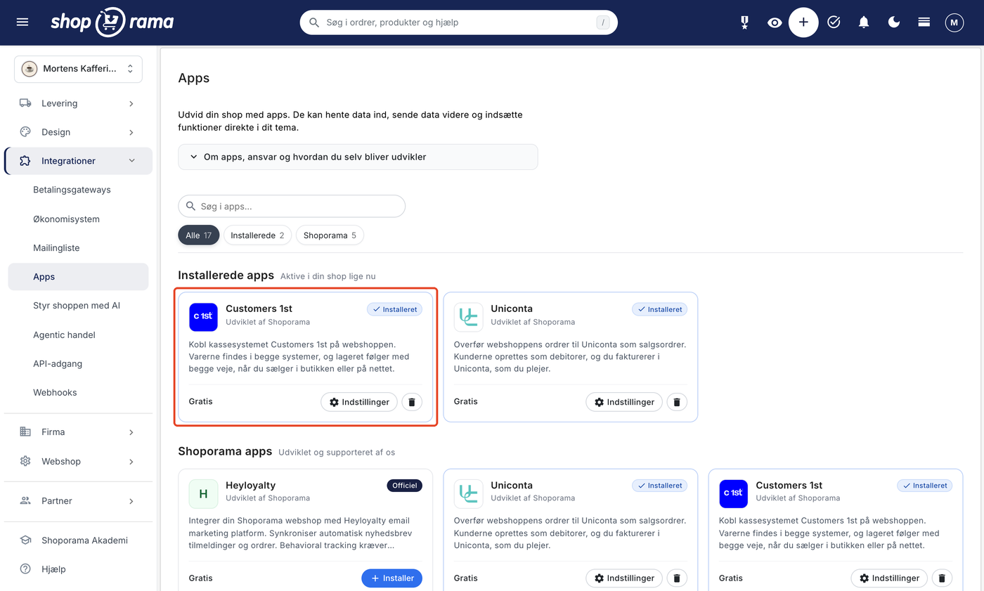Open notifications via the bell icon
The width and height of the screenshot is (984, 591).
coord(864,22)
